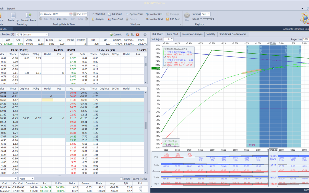
Task: Click the trading date input field
Action: [x=54, y=14]
